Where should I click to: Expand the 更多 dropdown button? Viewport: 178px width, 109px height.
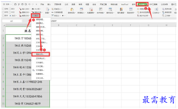35,16
